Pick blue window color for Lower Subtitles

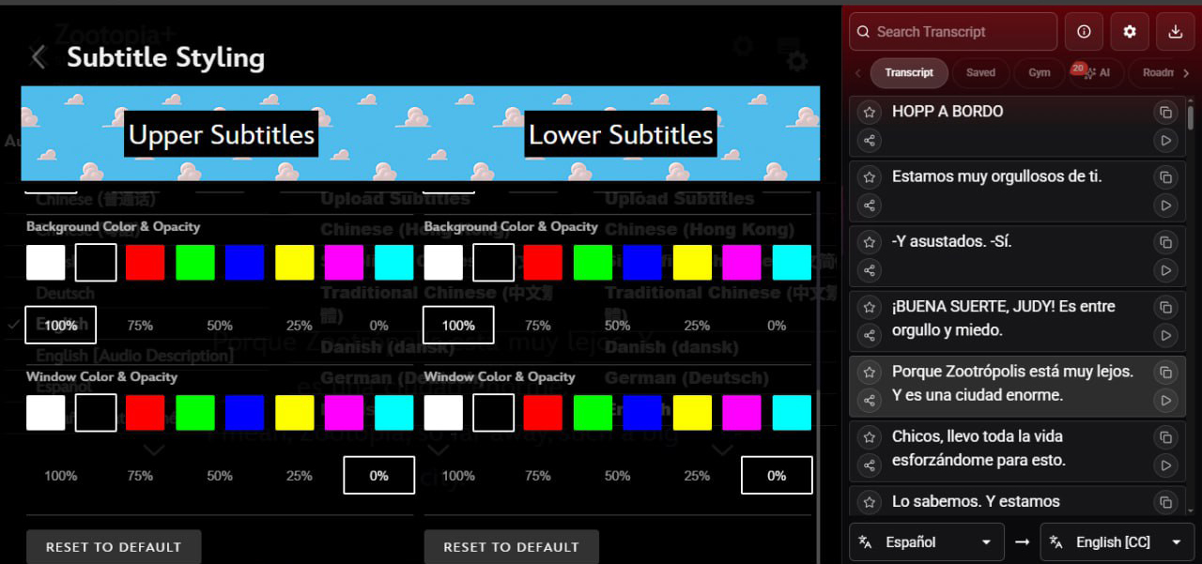pyautogui.click(x=642, y=413)
